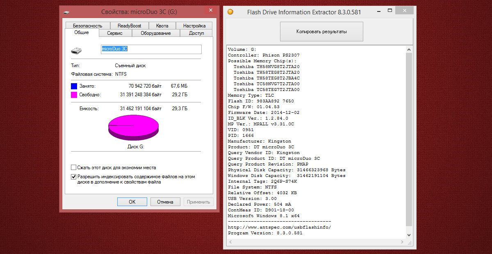492x254 pixels.
Task: Click the blue Занято color square
Action: click(74, 86)
